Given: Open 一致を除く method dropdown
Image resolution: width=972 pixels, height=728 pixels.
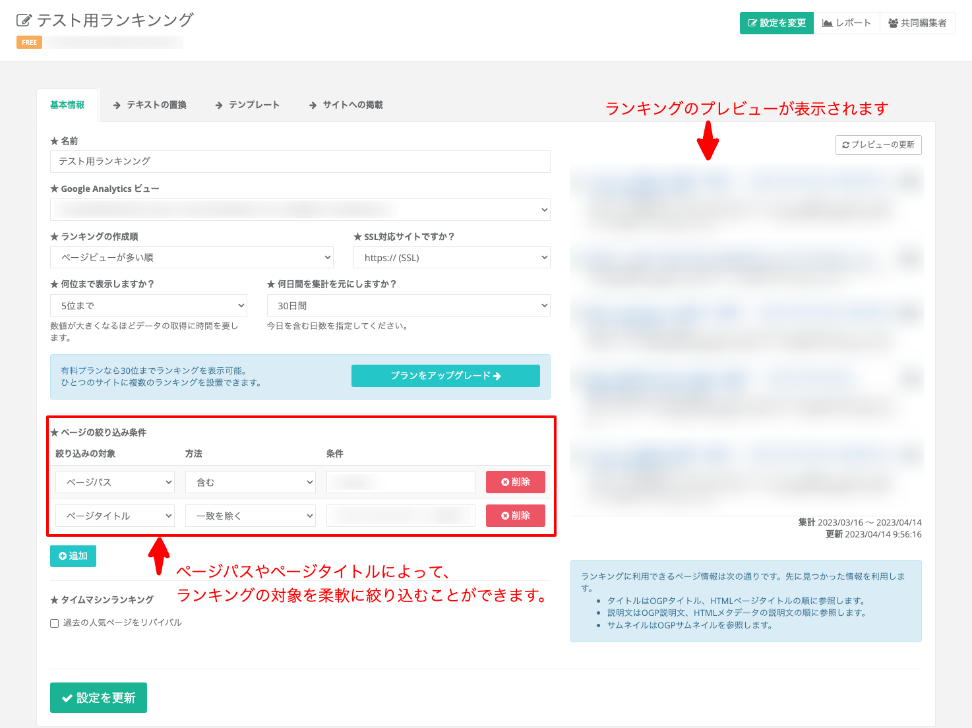Looking at the screenshot, I should (251, 516).
